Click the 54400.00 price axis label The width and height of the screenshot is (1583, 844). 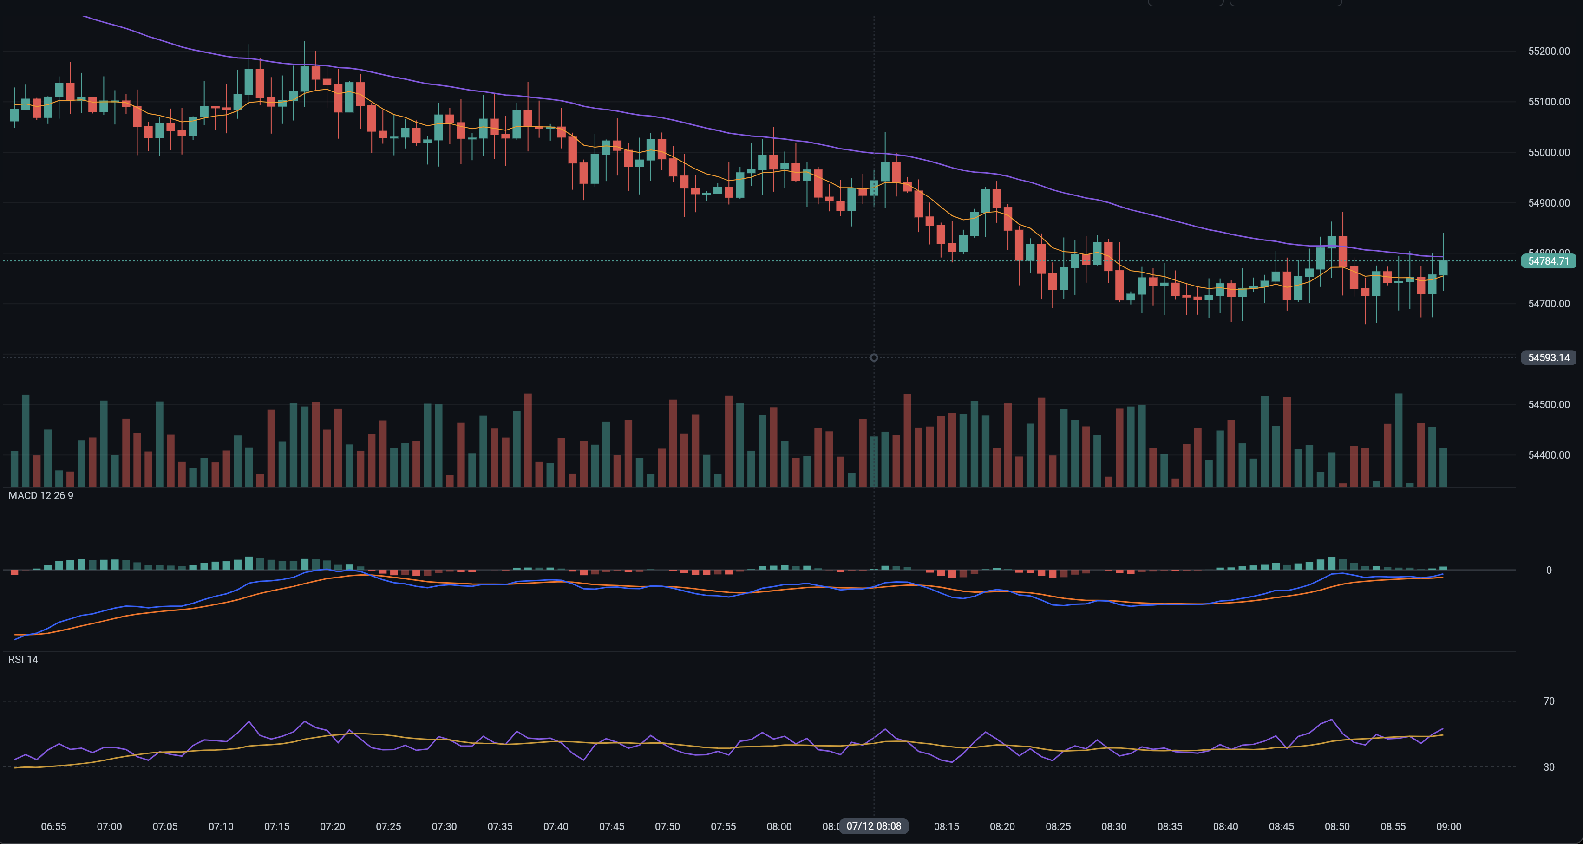1549,455
